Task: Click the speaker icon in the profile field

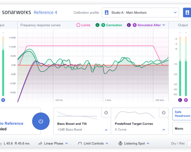Action: tap(107, 13)
